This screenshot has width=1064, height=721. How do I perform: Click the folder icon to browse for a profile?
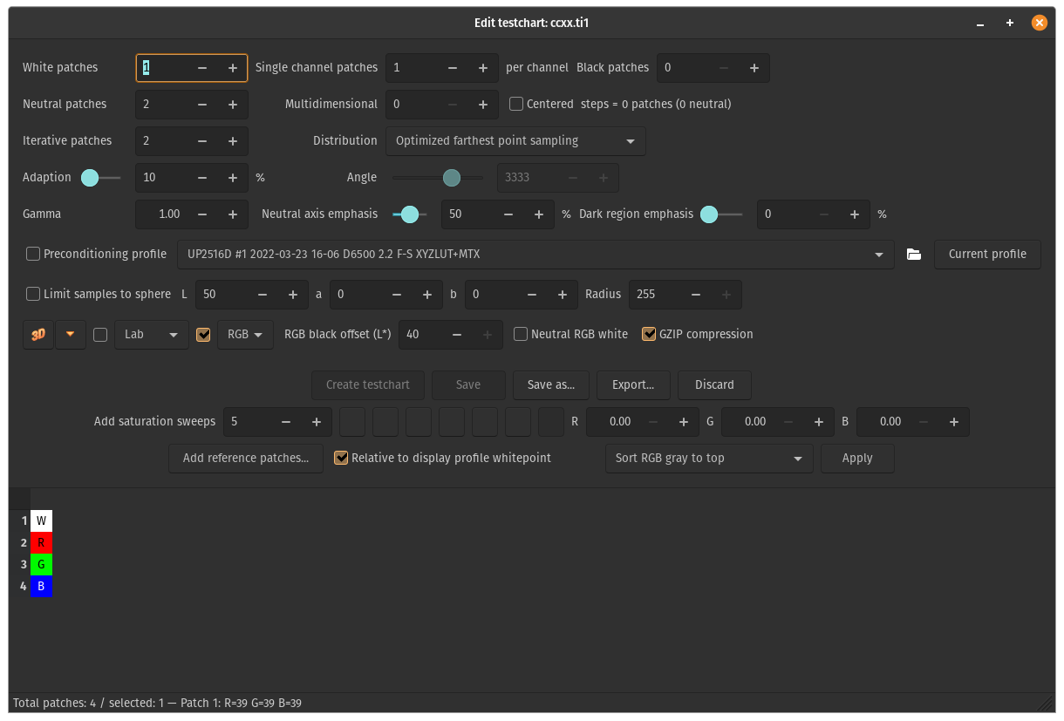click(913, 255)
